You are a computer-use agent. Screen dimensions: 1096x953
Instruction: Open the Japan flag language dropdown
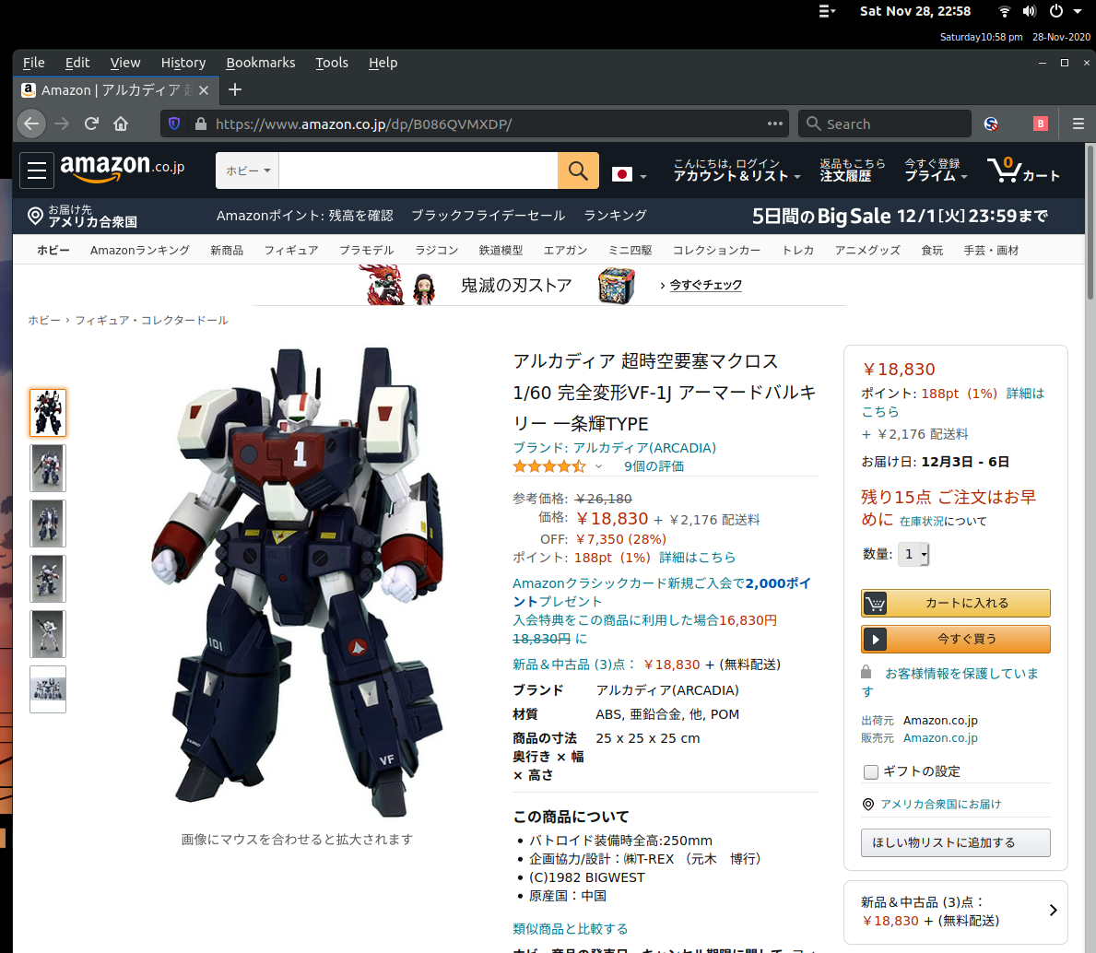coord(629,174)
